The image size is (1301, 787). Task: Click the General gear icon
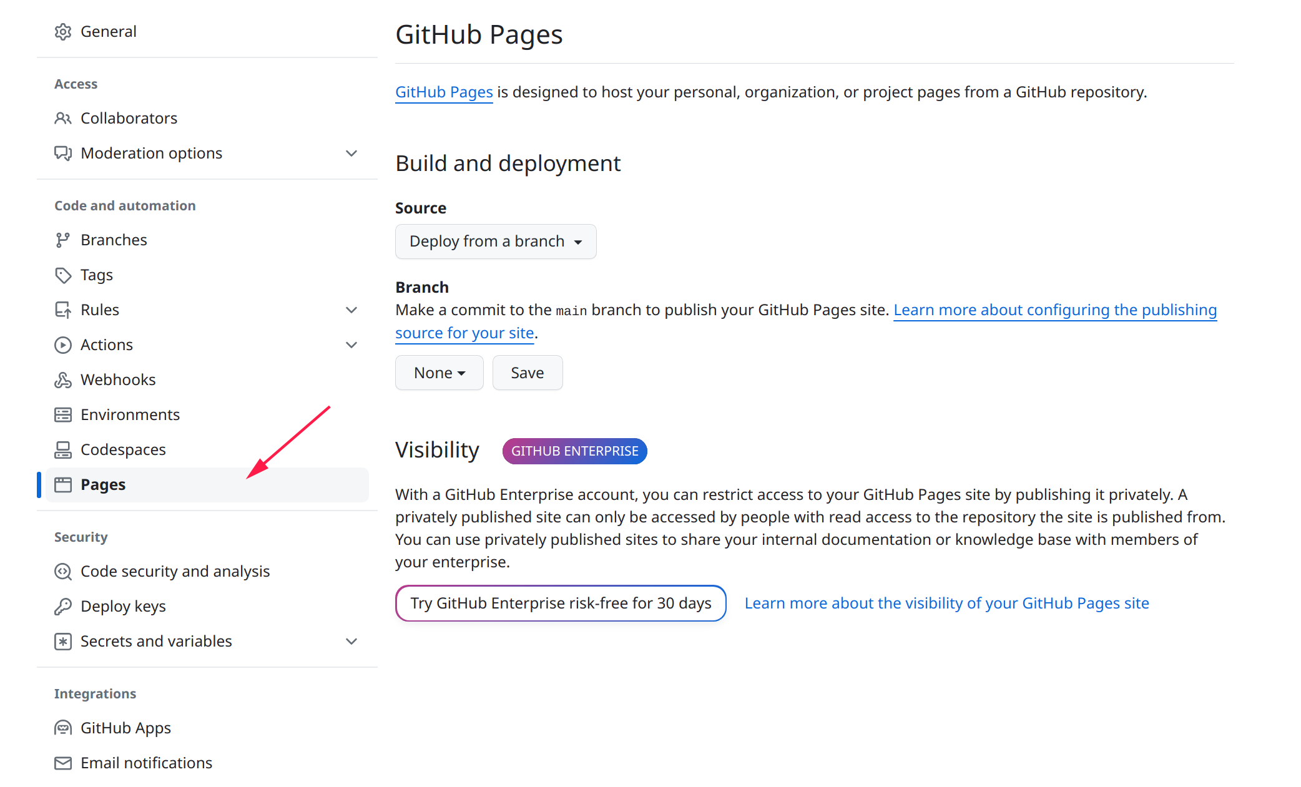click(63, 32)
